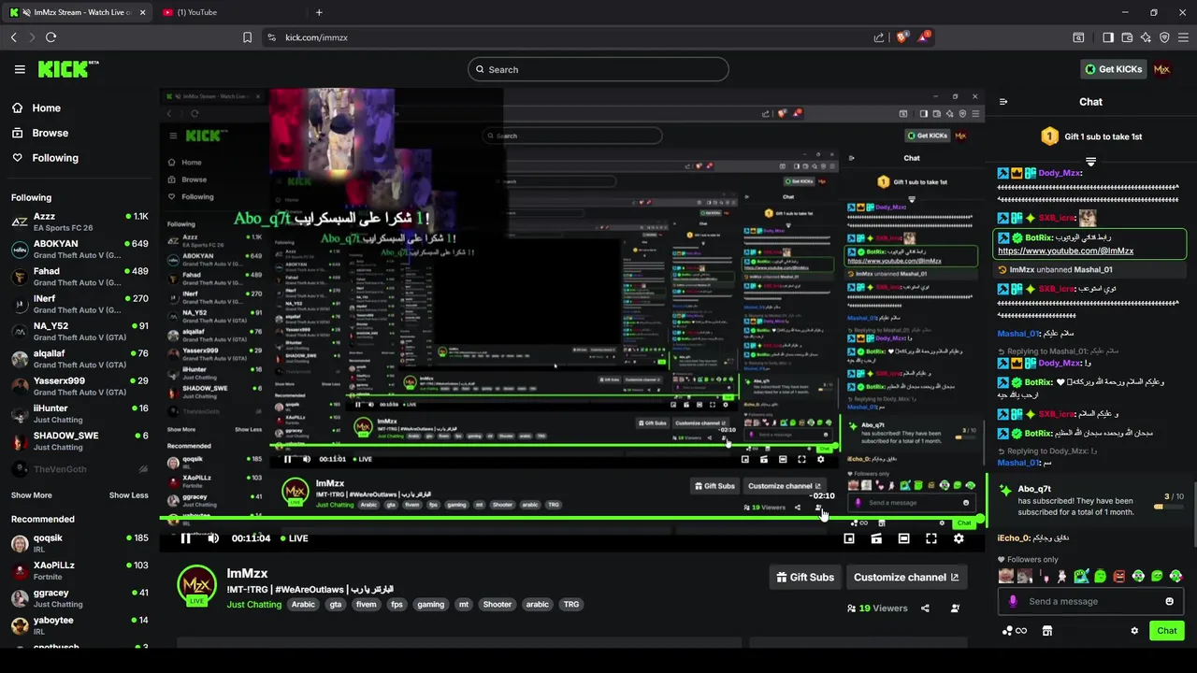Toggle theater mode on main player
1197x673 pixels.
pos(903,538)
